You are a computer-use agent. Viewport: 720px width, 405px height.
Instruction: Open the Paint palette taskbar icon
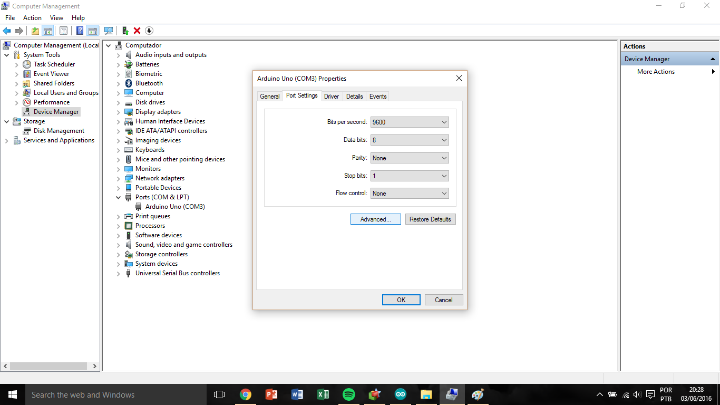point(478,394)
